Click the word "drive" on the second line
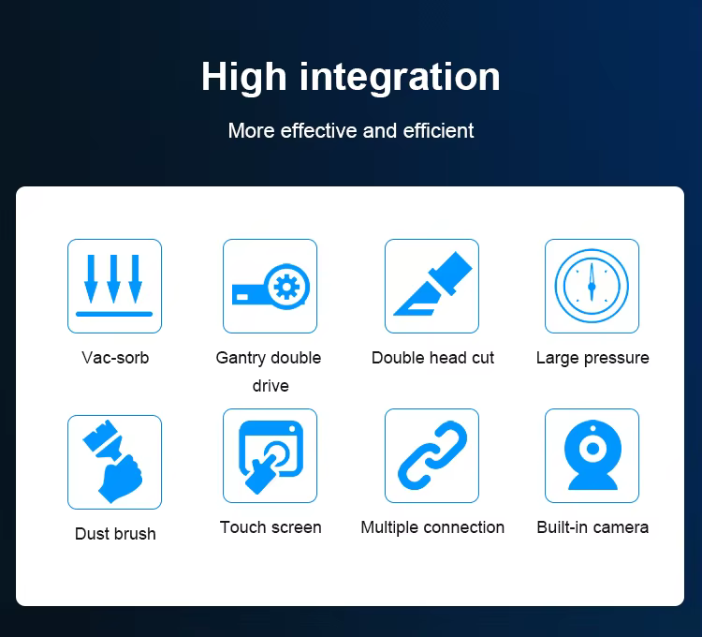This screenshot has width=702, height=637. (271, 386)
